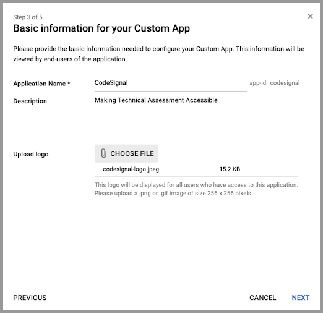Click the 'Basic information for your Custom App' heading
The height and width of the screenshot is (313, 323).
click(x=101, y=28)
